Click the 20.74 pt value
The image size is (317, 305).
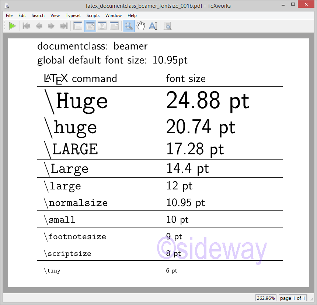(201, 127)
